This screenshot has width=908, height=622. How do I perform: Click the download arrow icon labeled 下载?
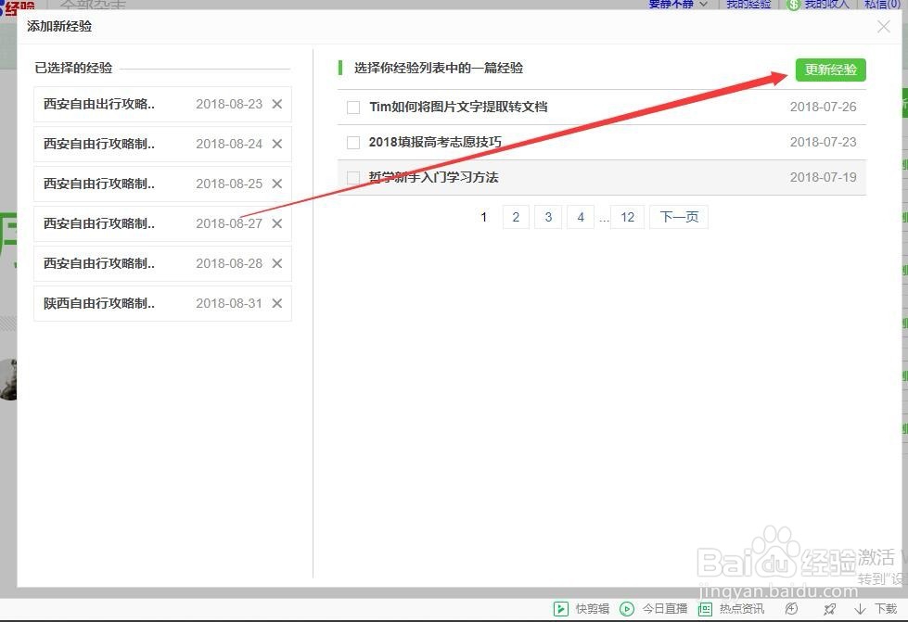click(x=859, y=609)
